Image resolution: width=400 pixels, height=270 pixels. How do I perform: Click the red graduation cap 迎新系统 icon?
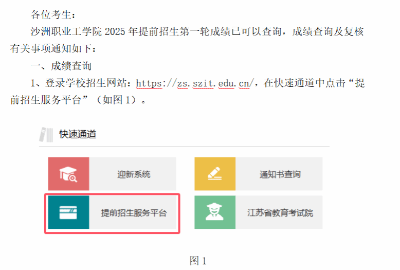tap(68, 174)
